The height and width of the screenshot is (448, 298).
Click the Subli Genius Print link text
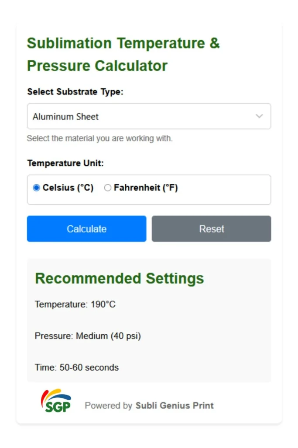tap(175, 406)
